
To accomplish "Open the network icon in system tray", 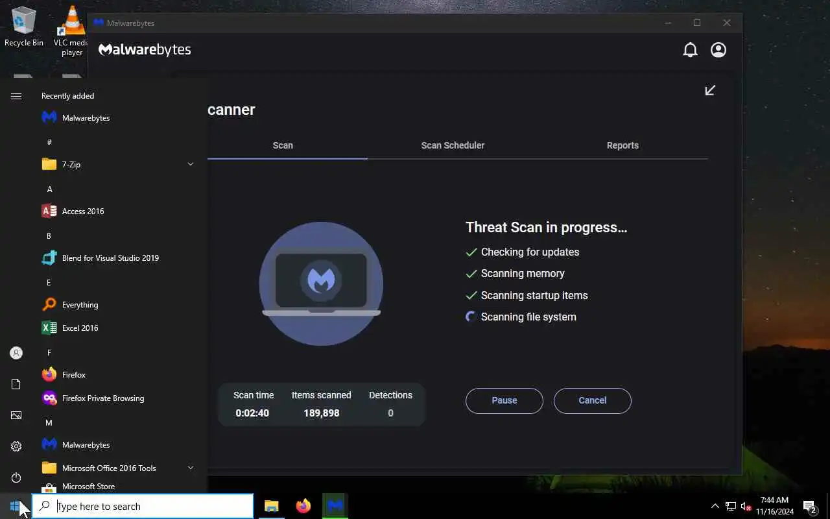I will click(730, 506).
